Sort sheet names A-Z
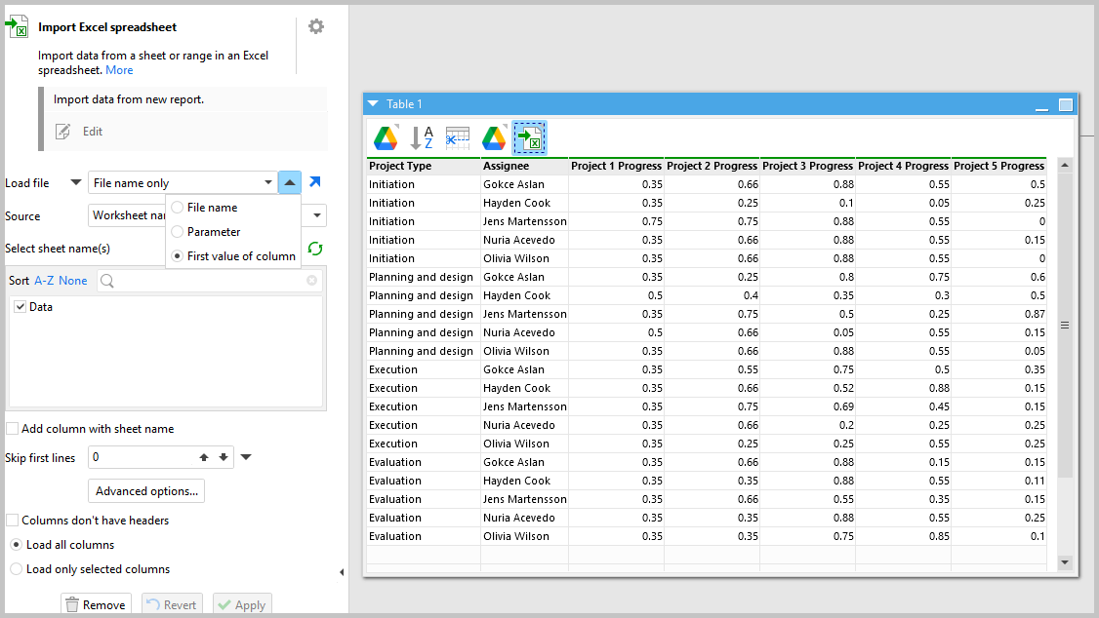The image size is (1099, 618). pos(44,281)
